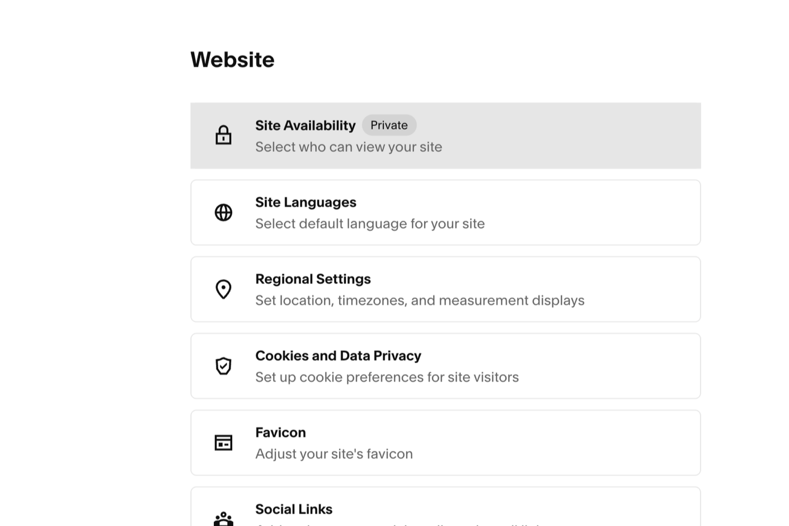This screenshot has height=526, width=789.
Task: Click 'Adjust your site's favicon' description
Action: [x=334, y=454]
